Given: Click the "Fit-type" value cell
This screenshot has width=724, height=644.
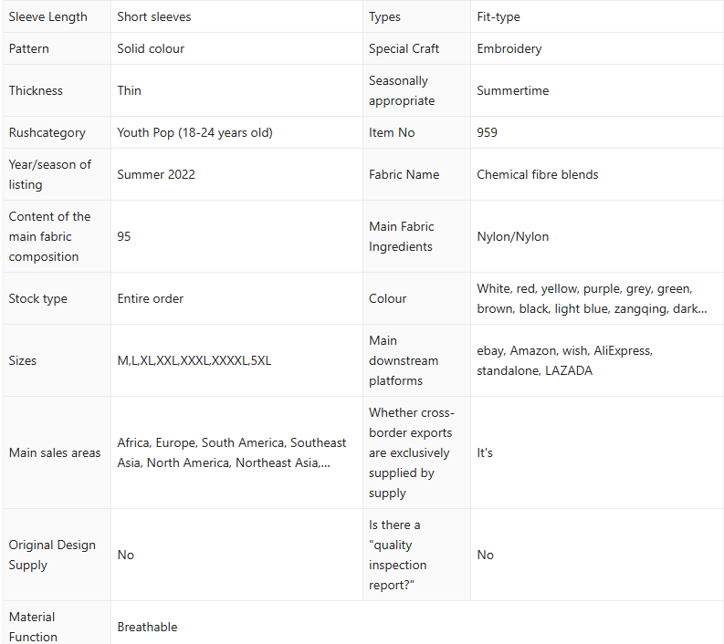Looking at the screenshot, I should (498, 16).
